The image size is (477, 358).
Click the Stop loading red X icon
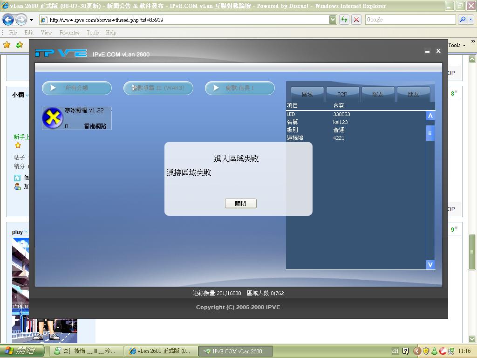pyautogui.click(x=356, y=20)
